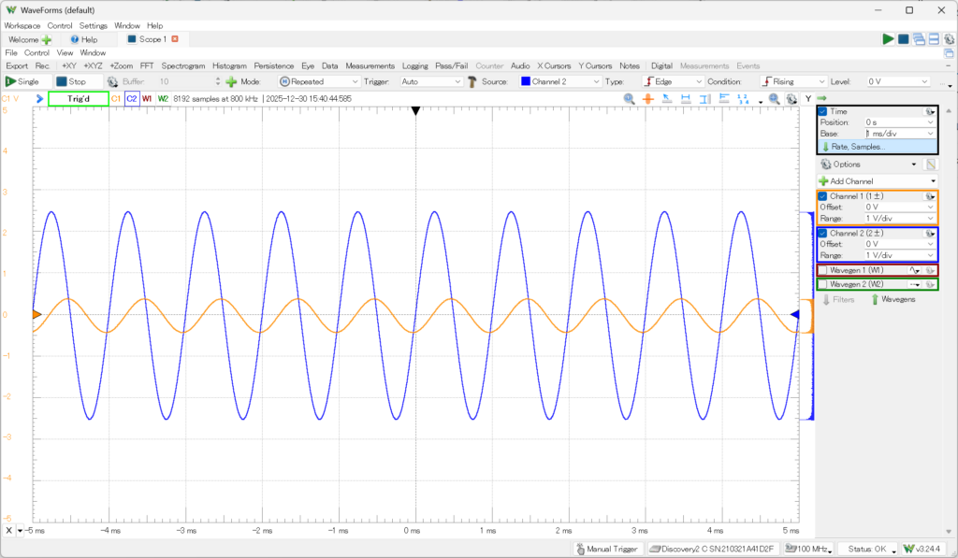This screenshot has width=958, height=558.
Task: Click the orange crosshair cursor icon in plot toolbar
Action: pyautogui.click(x=647, y=98)
